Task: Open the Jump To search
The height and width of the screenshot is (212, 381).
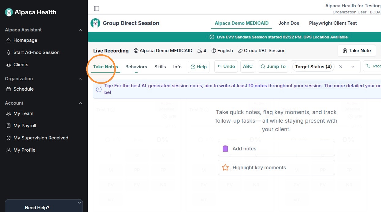Action: tap(273, 66)
